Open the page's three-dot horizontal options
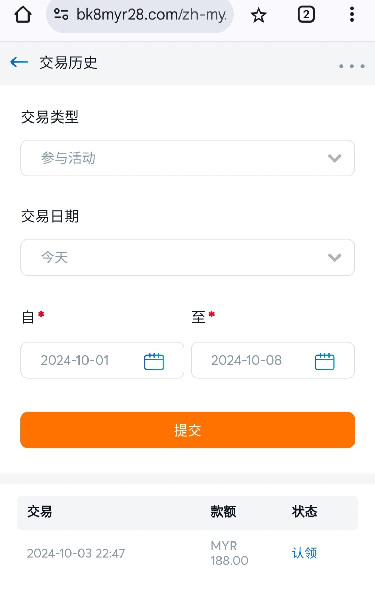Image resolution: width=375 pixels, height=597 pixels. [x=351, y=66]
